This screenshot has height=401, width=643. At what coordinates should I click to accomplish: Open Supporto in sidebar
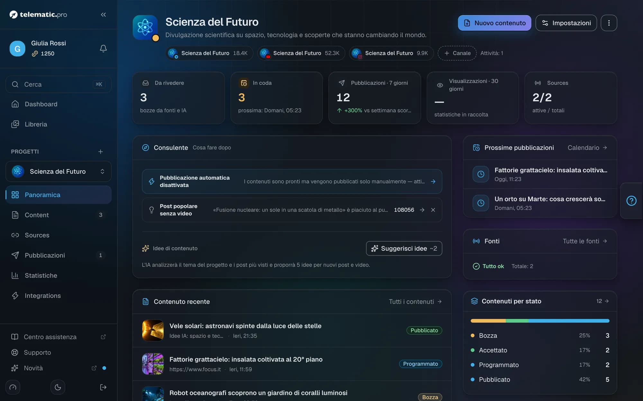(x=59, y=352)
